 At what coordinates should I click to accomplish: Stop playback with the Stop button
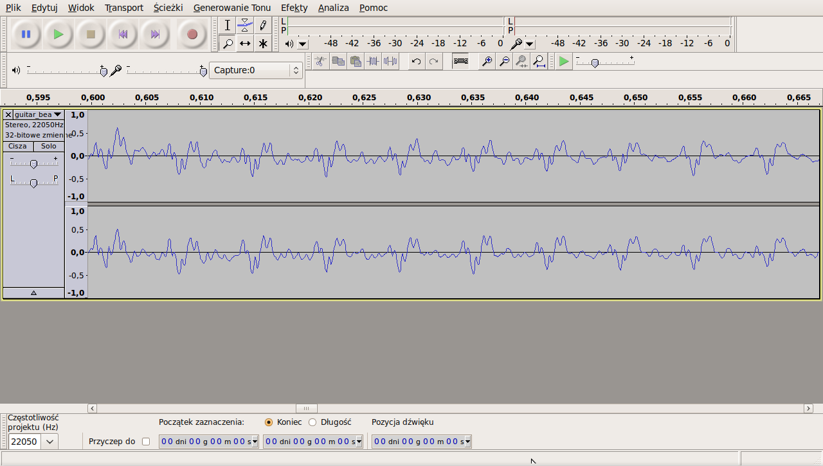pyautogui.click(x=91, y=34)
